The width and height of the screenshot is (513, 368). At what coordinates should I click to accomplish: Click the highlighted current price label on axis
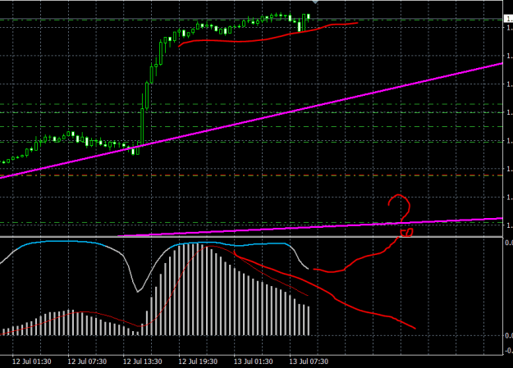coord(508,20)
